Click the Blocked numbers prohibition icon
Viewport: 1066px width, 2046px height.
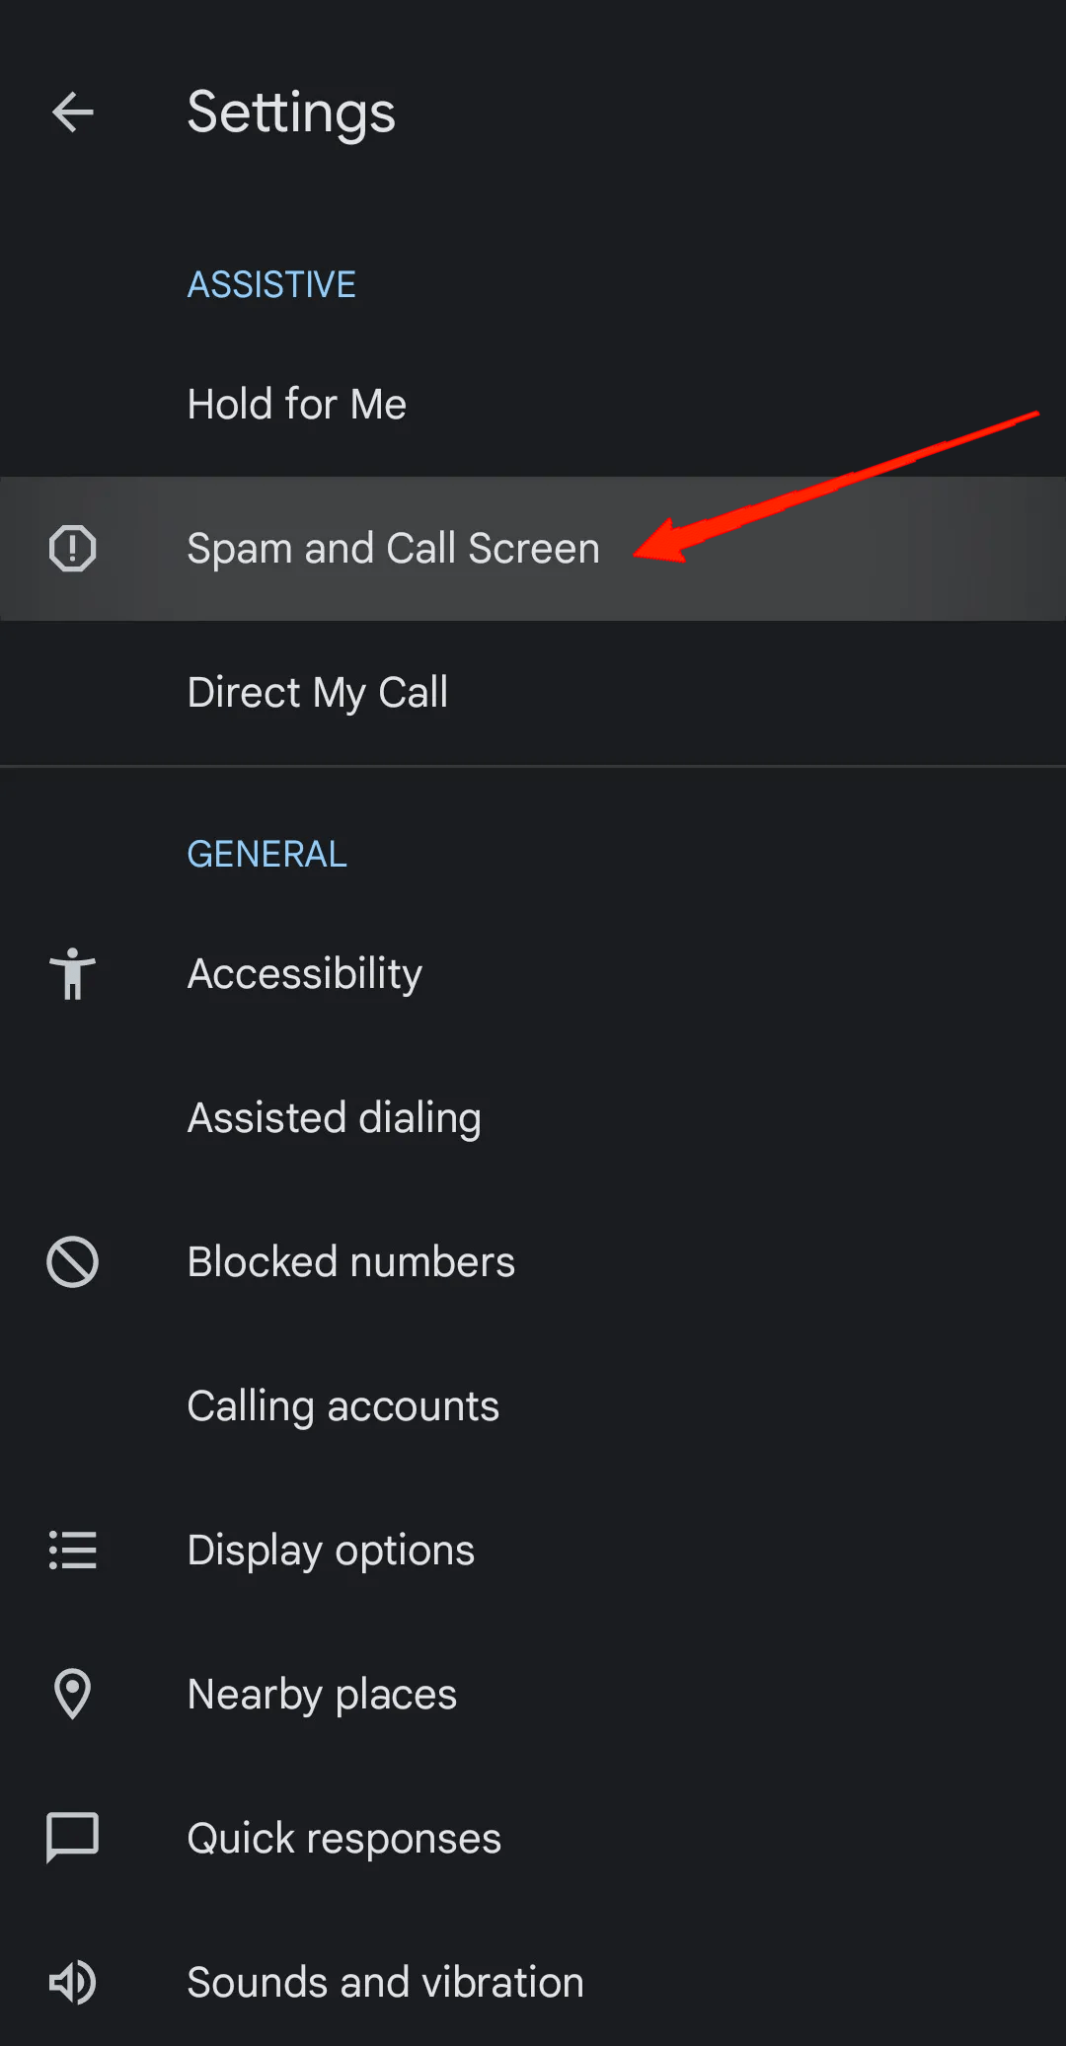point(72,1260)
